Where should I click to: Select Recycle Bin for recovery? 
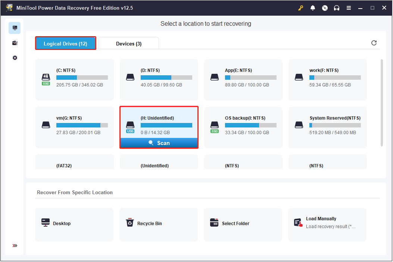[x=159, y=224]
